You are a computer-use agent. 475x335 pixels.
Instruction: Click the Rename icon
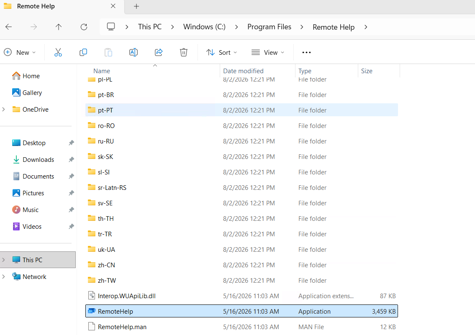pyautogui.click(x=133, y=52)
